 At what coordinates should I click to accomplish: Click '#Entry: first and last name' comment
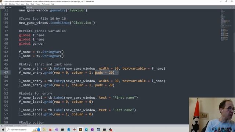point(45,65)
